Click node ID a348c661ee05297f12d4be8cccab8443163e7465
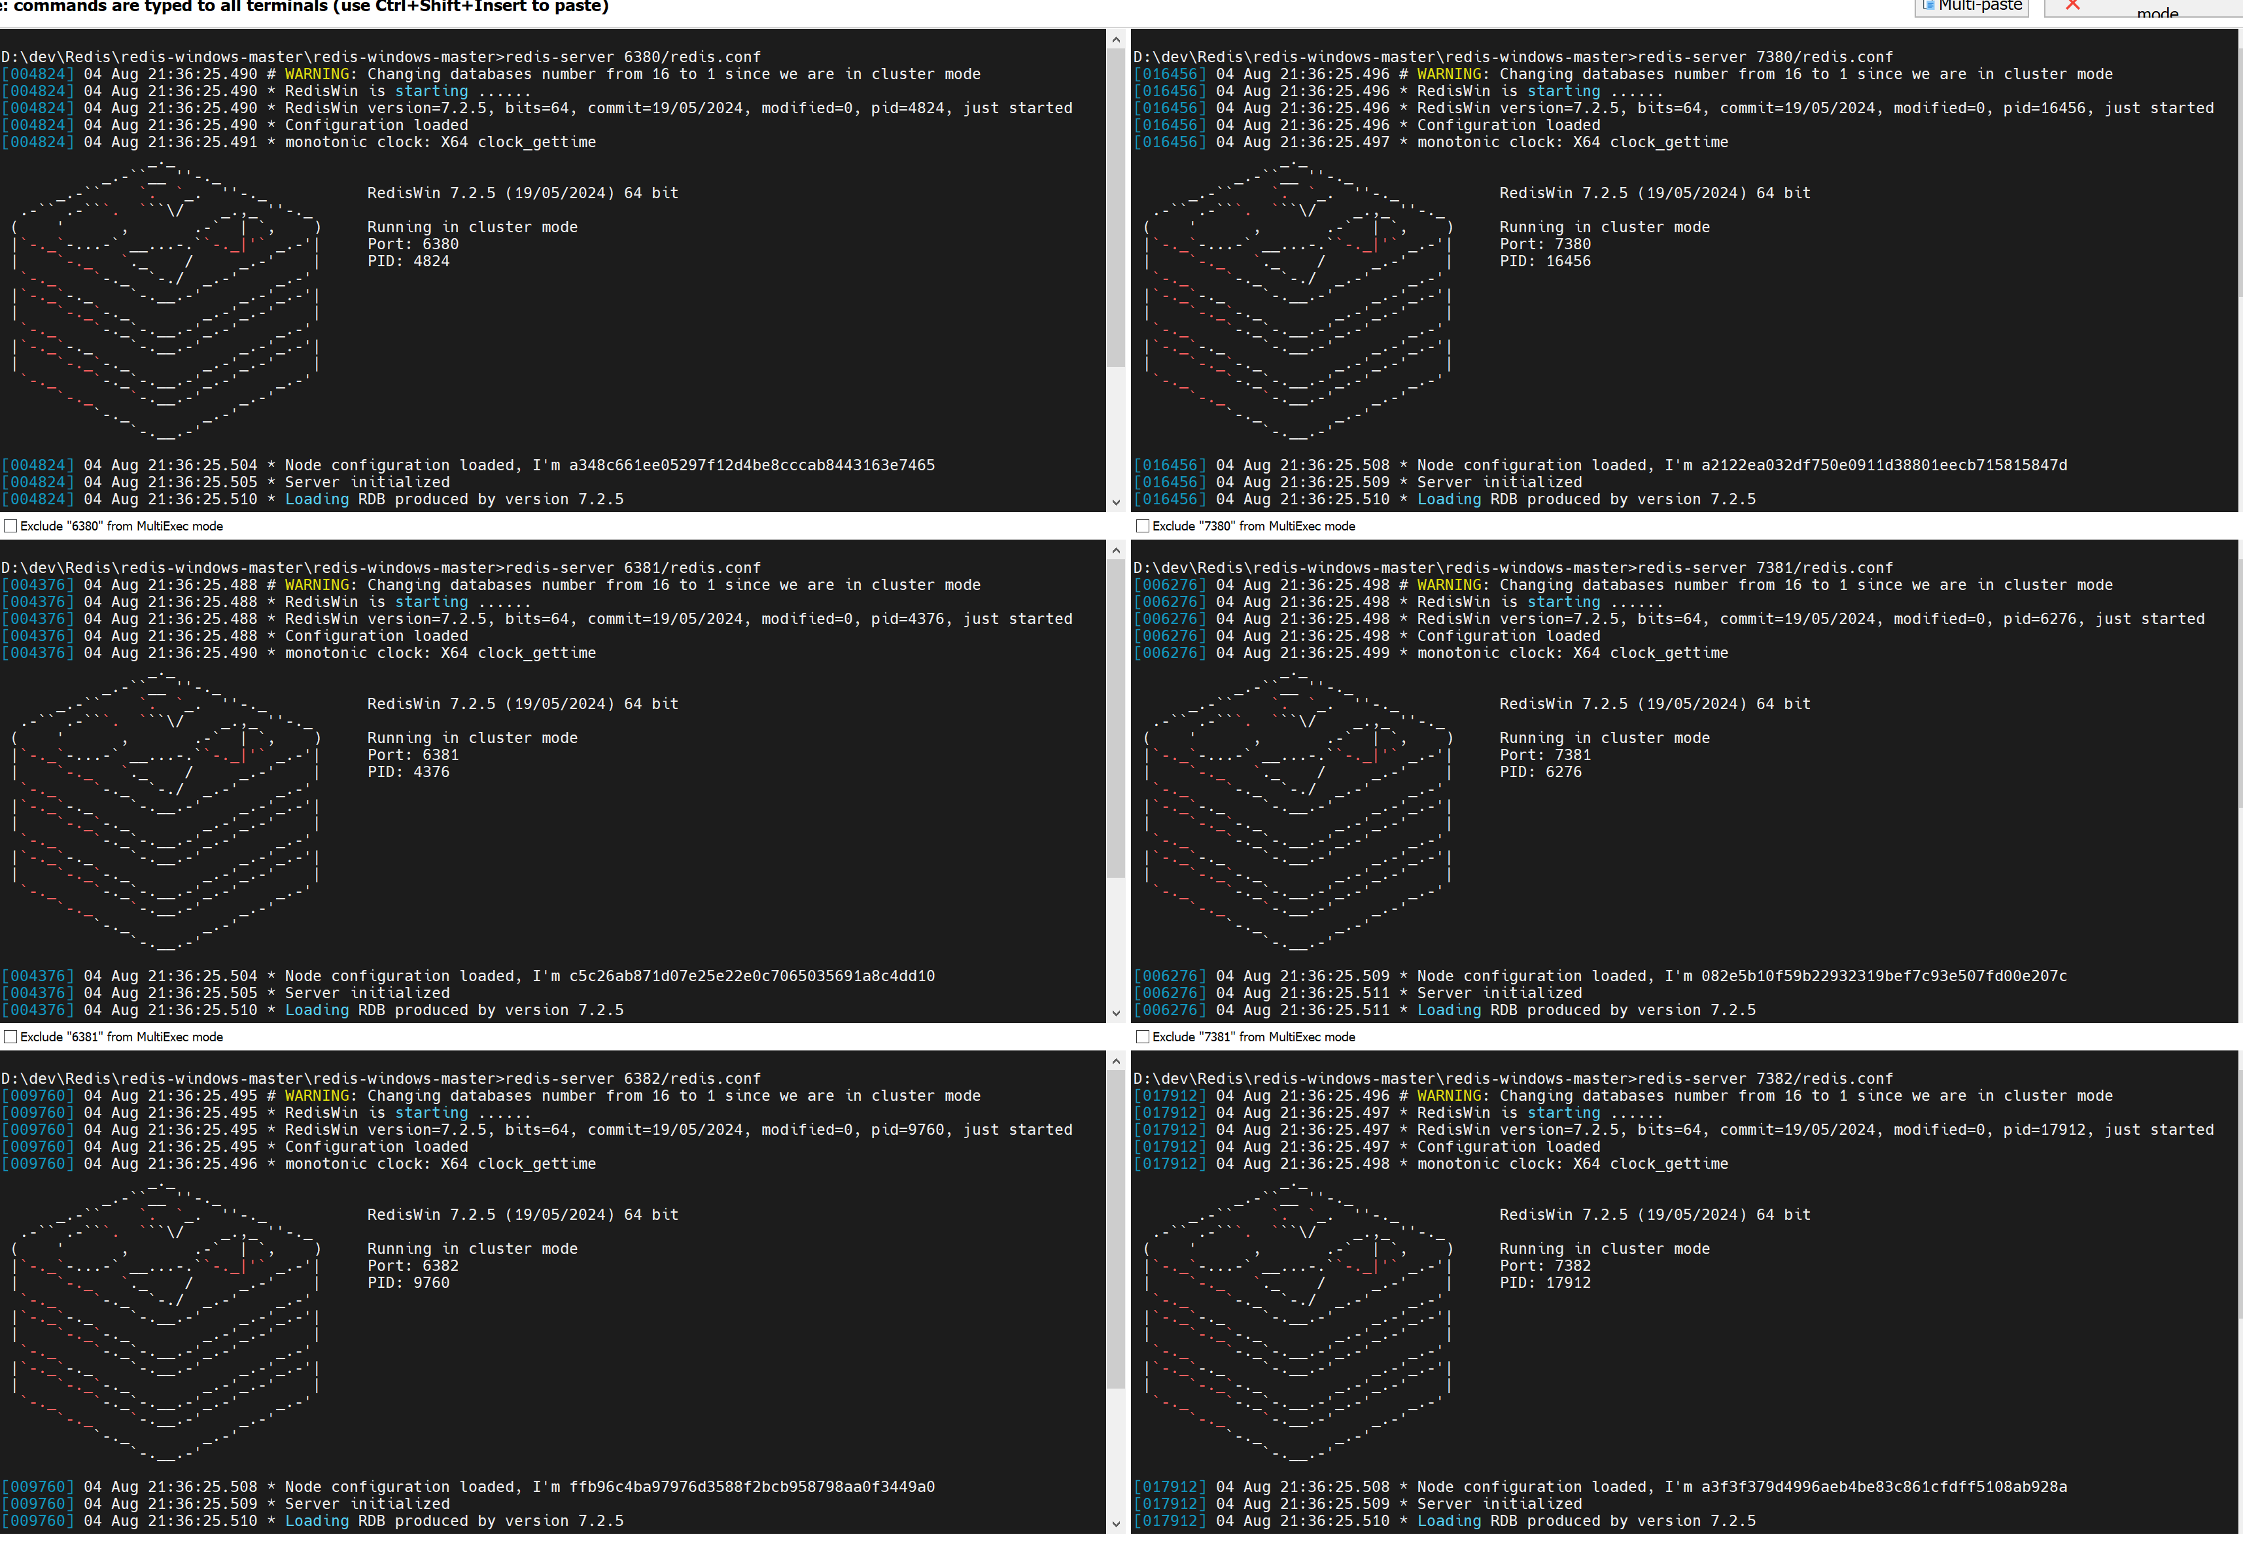Viewport: 2243px width, 1541px height. click(752, 466)
